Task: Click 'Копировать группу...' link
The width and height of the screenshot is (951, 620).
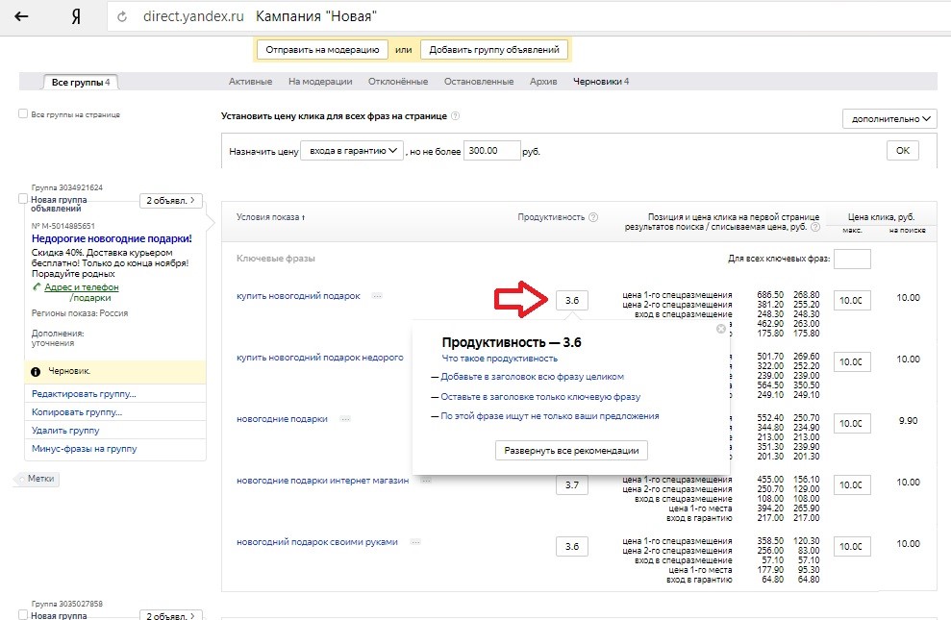Action: coord(77,412)
